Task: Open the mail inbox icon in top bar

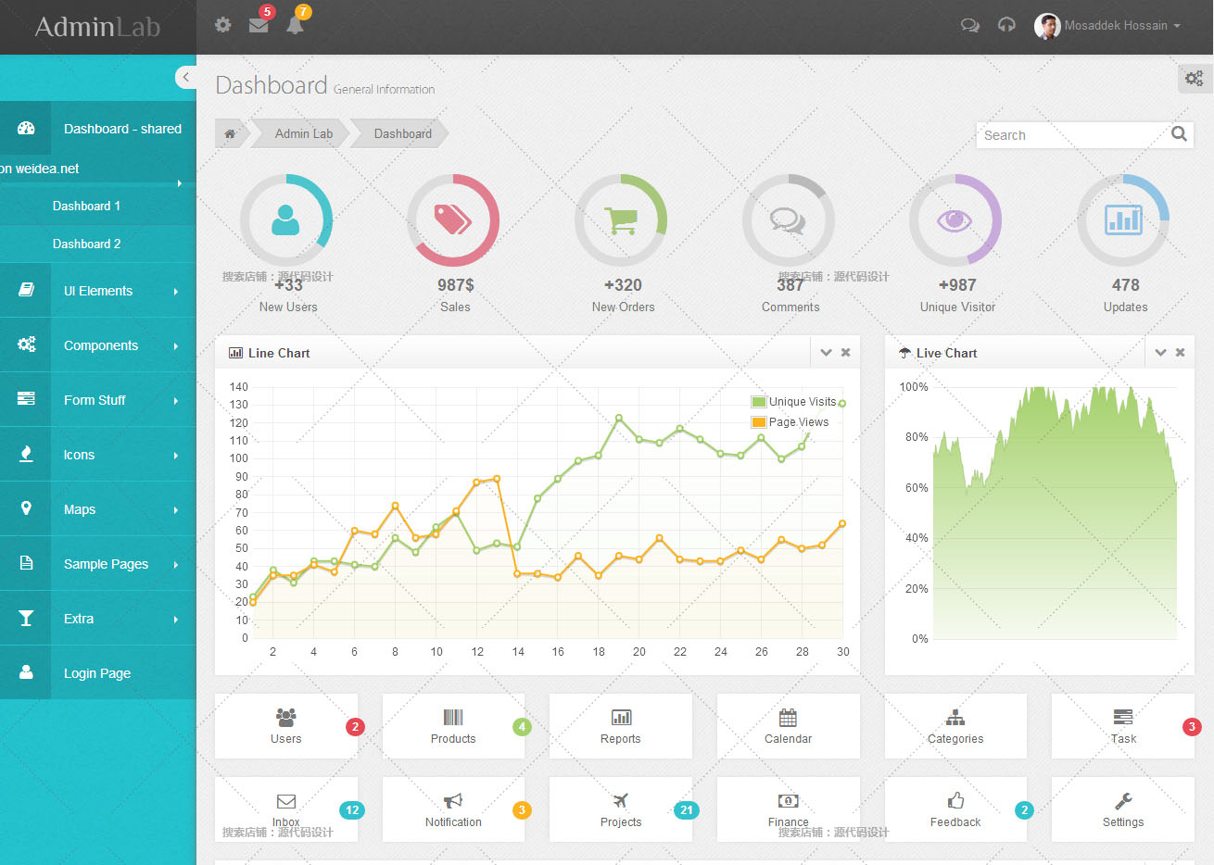Action: [259, 25]
